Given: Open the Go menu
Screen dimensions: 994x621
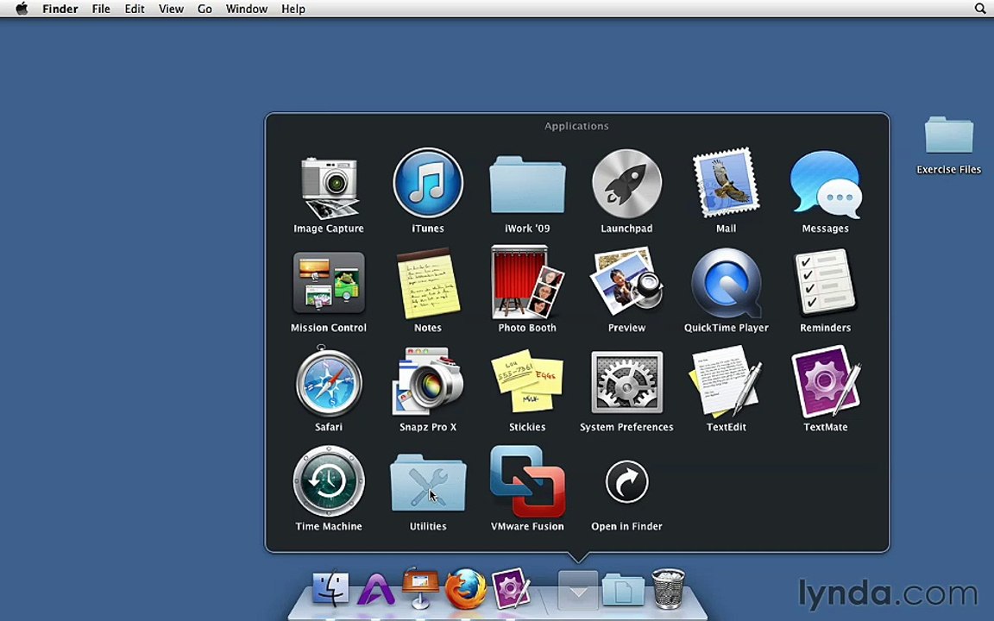Looking at the screenshot, I should (204, 9).
